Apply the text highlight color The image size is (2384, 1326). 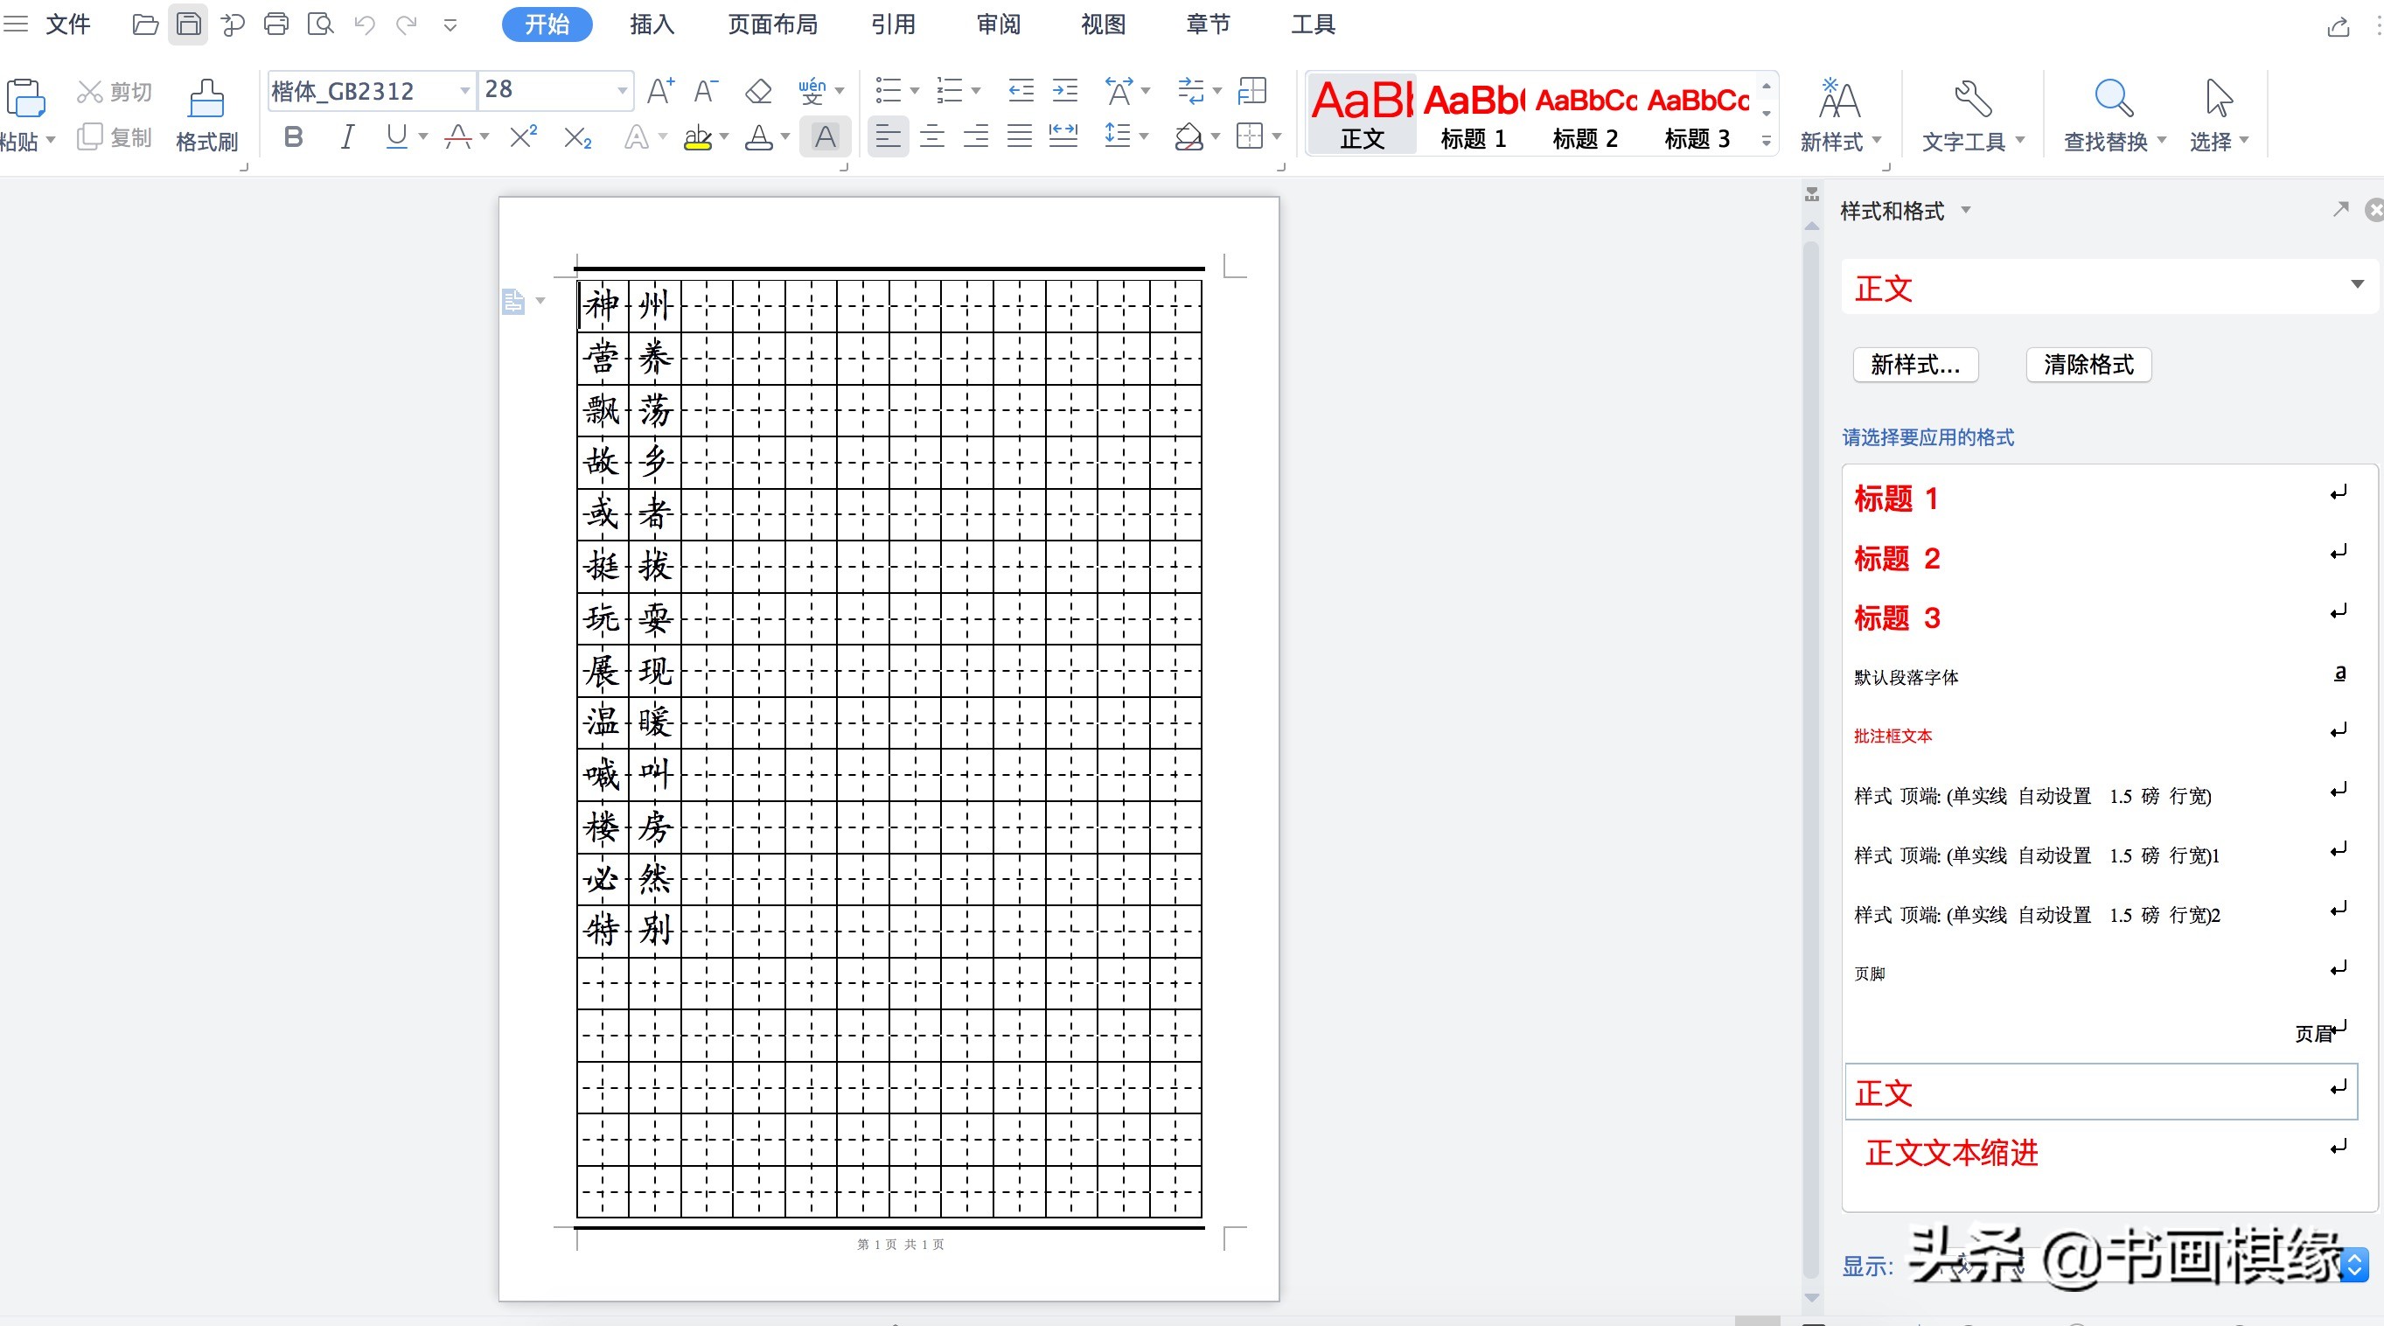(x=698, y=138)
